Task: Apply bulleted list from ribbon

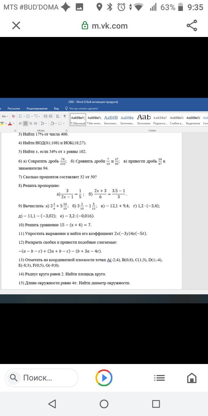Action: (x=20, y=116)
